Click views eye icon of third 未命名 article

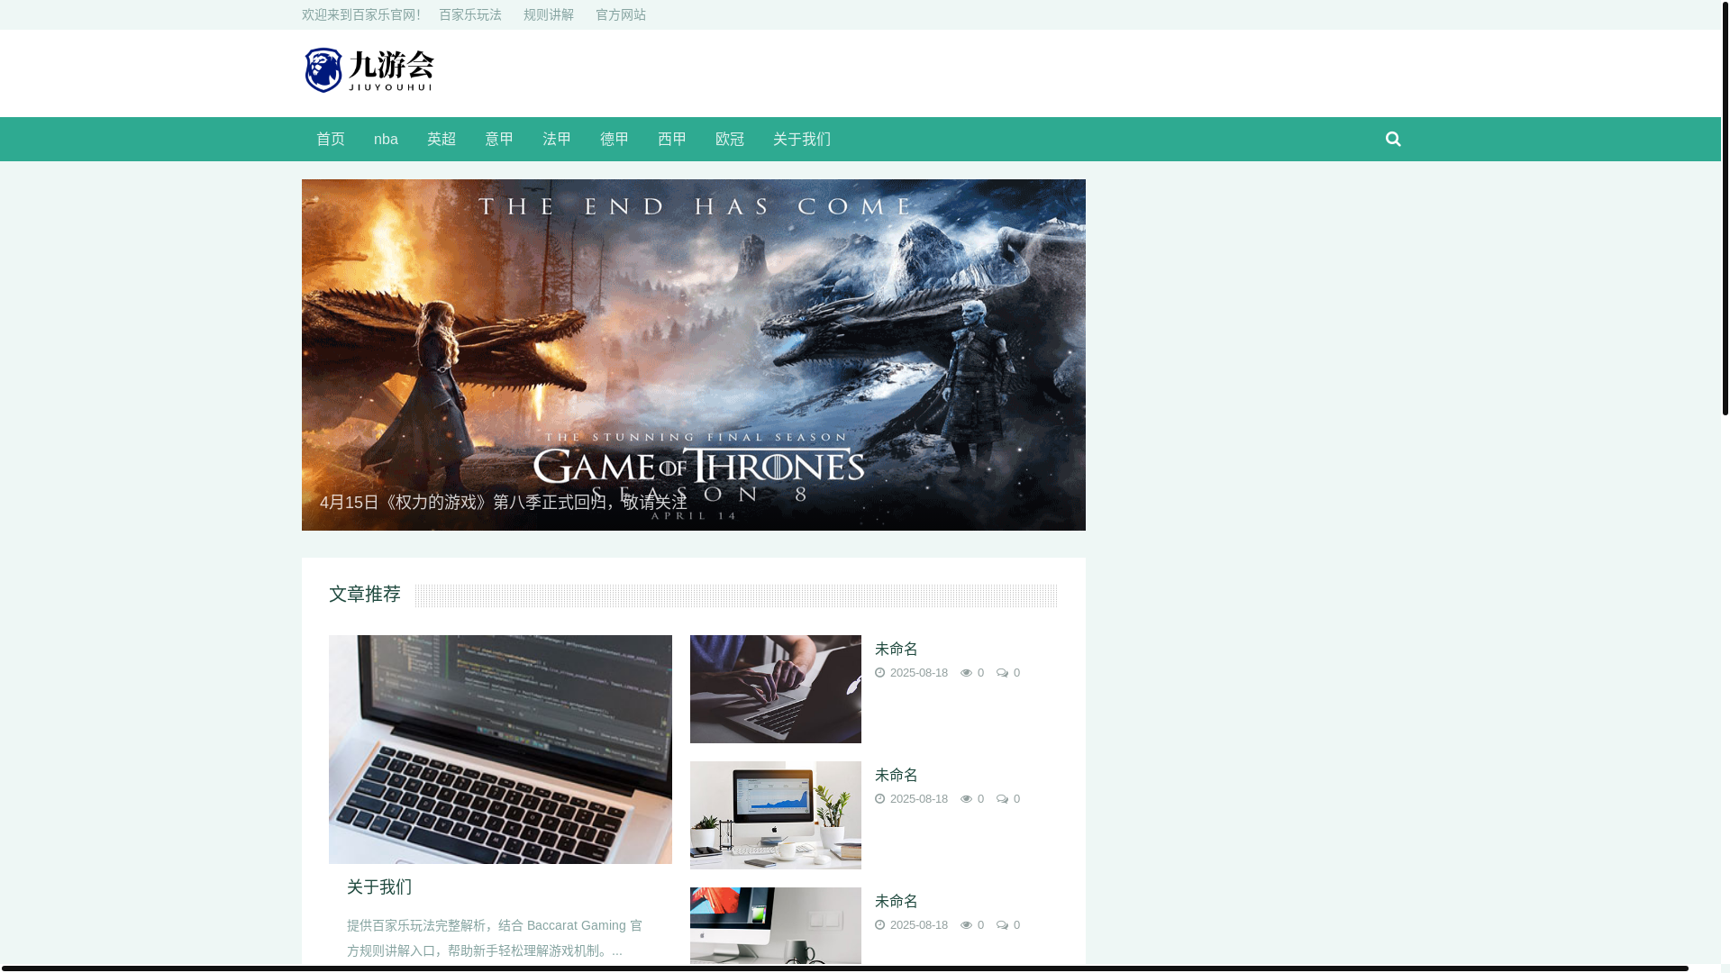(966, 925)
